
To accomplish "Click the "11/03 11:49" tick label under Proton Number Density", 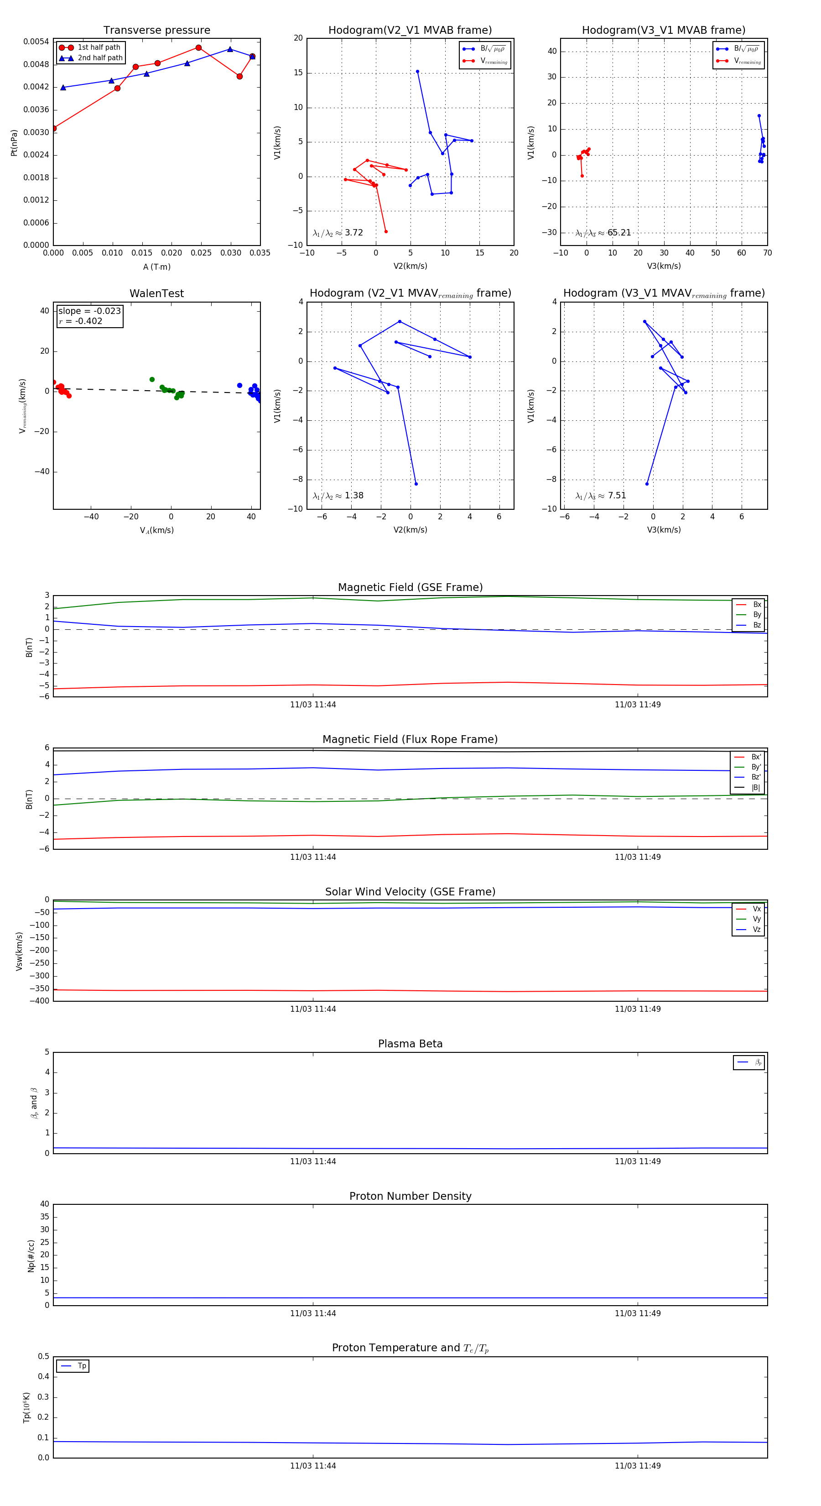I will tap(638, 1314).
